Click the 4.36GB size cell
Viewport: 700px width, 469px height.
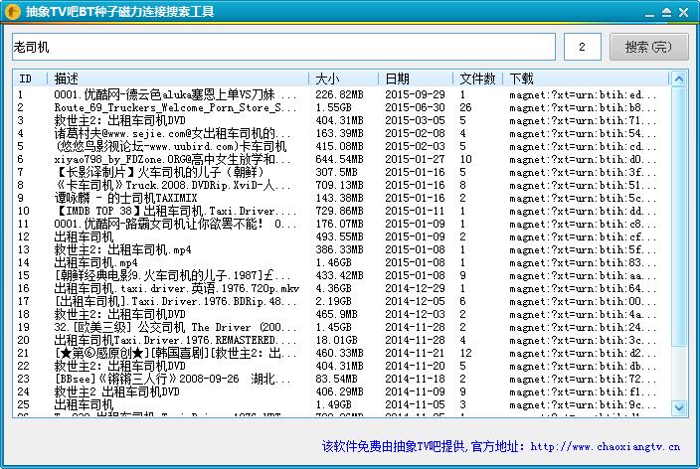pyautogui.click(x=333, y=289)
